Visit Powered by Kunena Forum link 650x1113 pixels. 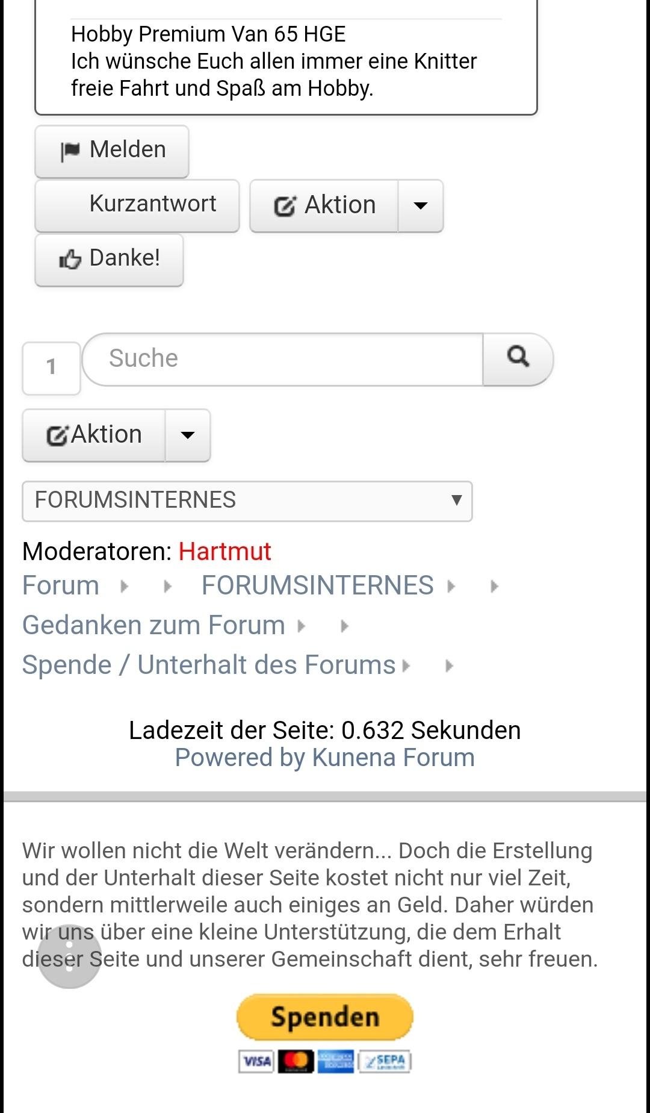pos(324,758)
